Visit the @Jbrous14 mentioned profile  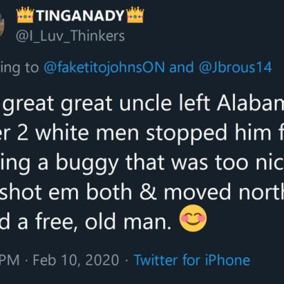(236, 67)
